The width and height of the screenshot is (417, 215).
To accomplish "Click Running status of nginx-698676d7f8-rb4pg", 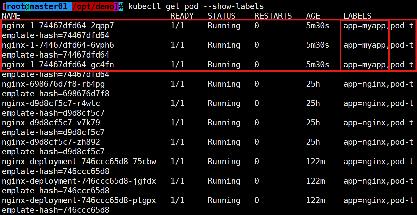I will 224,84.
